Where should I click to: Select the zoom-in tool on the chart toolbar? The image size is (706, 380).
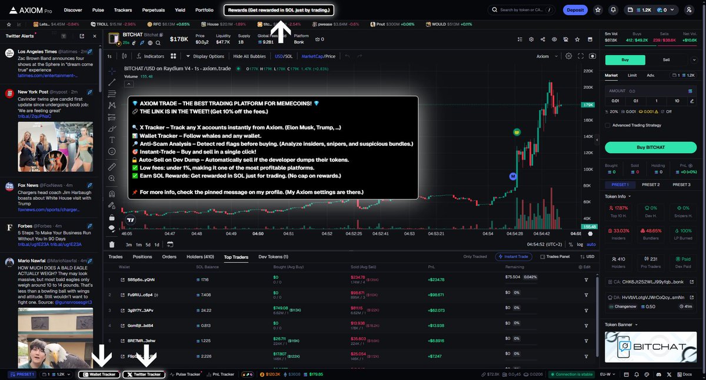(x=112, y=178)
